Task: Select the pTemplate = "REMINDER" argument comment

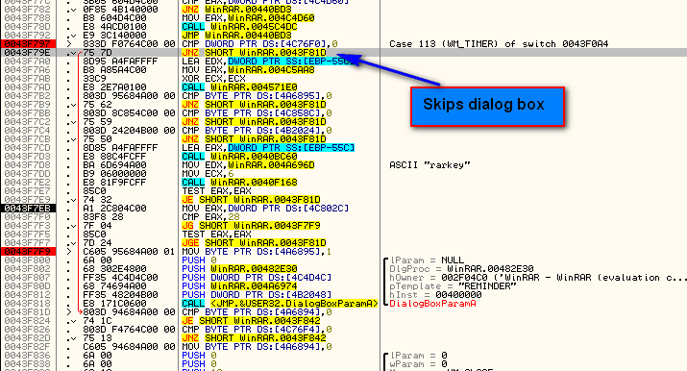Action: click(x=453, y=286)
